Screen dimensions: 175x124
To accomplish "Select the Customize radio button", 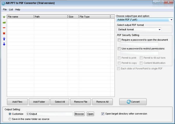I will [x=10, y=114].
